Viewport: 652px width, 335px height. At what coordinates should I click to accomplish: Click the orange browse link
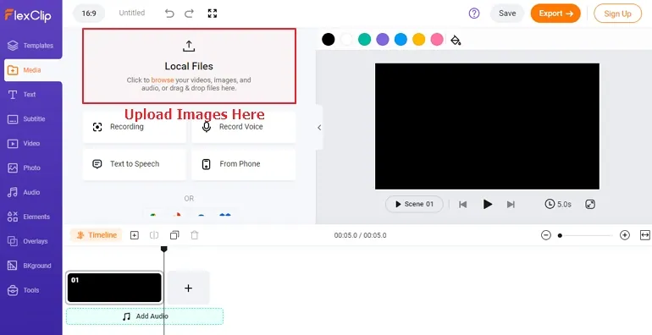tap(163, 80)
